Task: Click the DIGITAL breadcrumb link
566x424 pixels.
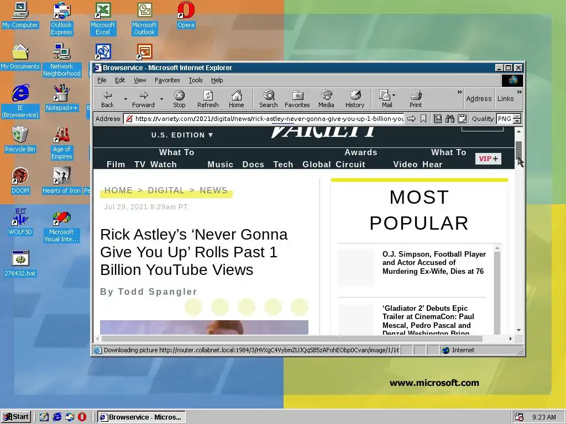Action: pos(166,190)
